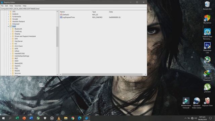The width and height of the screenshot is (215, 121).
Task: Open Wondershare Filmora9 desktop shortcut
Action: [x=186, y=103]
